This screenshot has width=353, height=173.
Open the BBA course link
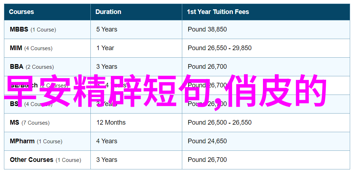tap(17, 67)
